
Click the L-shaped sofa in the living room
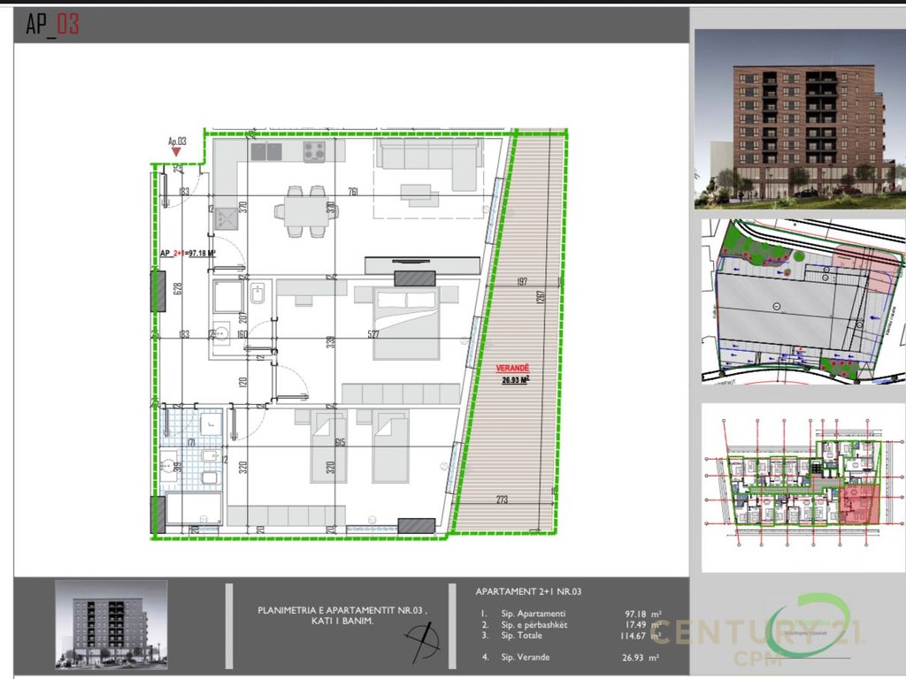429,164
